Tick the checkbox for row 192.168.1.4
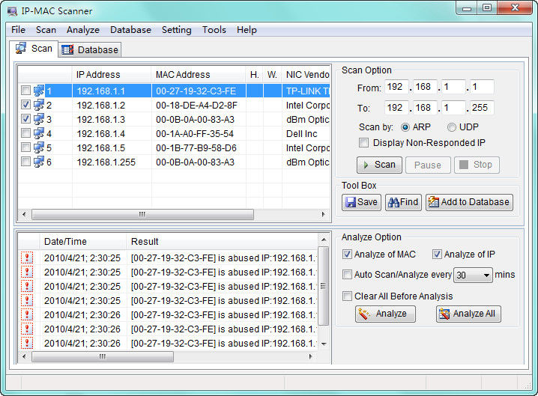Image resolution: width=538 pixels, height=396 pixels. pos(26,133)
